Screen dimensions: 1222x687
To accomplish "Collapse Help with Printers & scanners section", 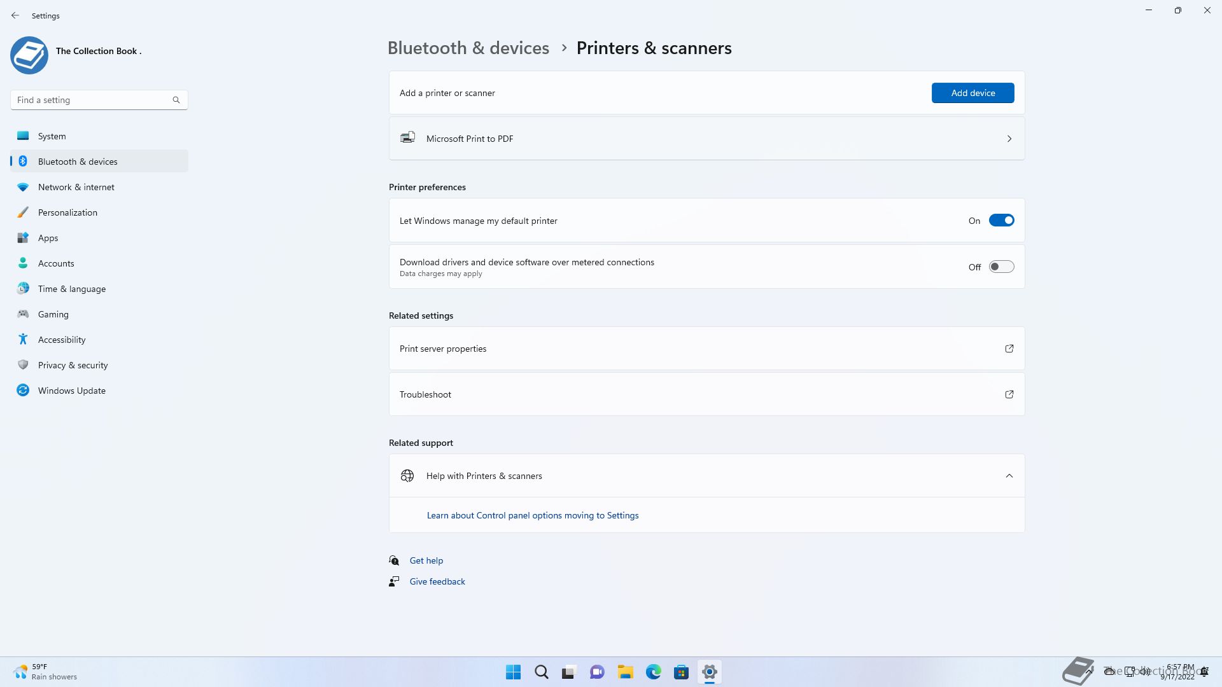I will click(x=1009, y=476).
